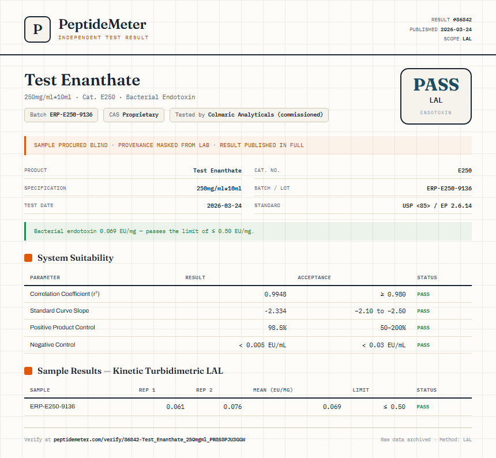This screenshot has width=496, height=458.
Task: Click PASS status in Sample Results row
Action: tap(423, 407)
